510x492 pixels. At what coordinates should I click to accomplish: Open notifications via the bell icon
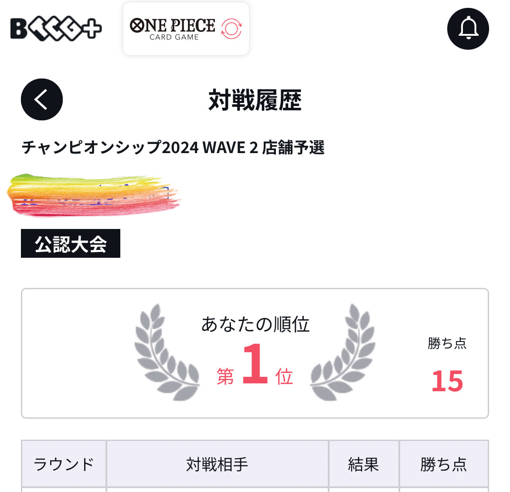pyautogui.click(x=468, y=29)
